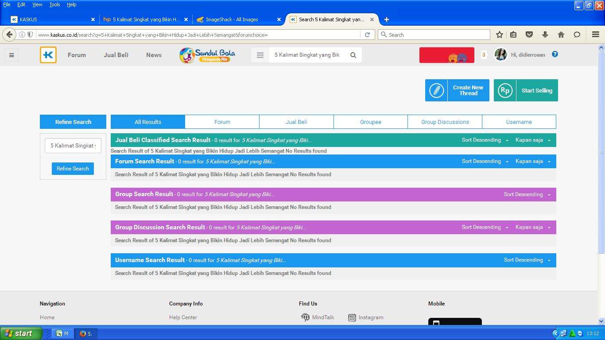
Task: Click the search magnifier icon
Action: click(x=353, y=55)
